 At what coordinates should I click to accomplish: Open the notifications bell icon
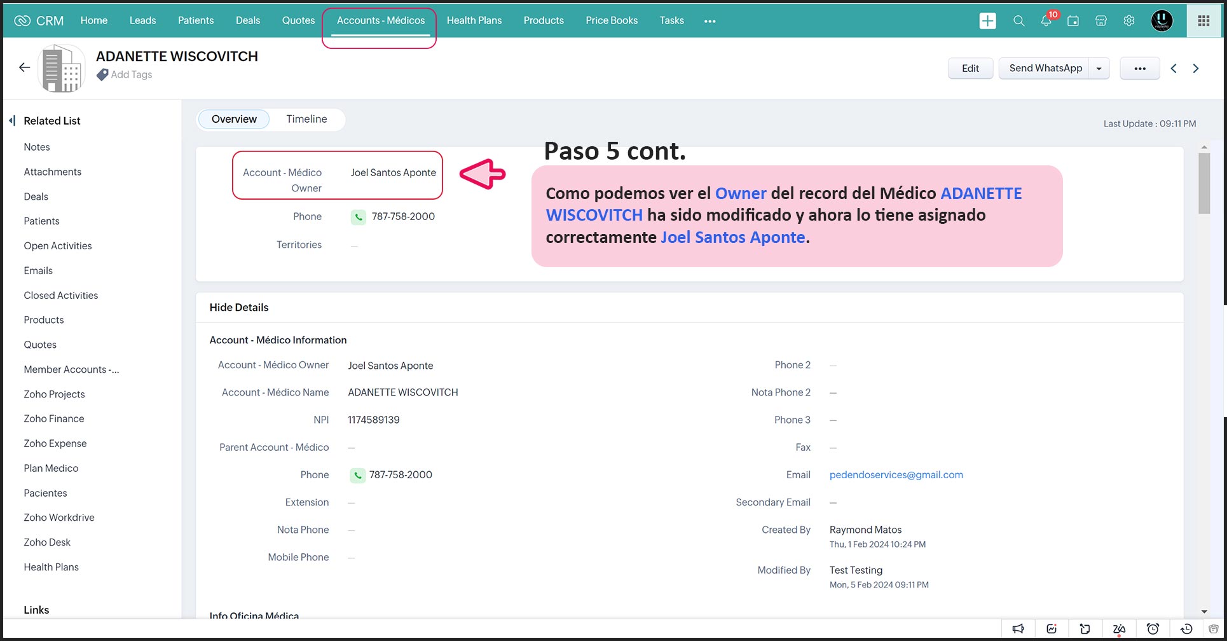coord(1046,21)
